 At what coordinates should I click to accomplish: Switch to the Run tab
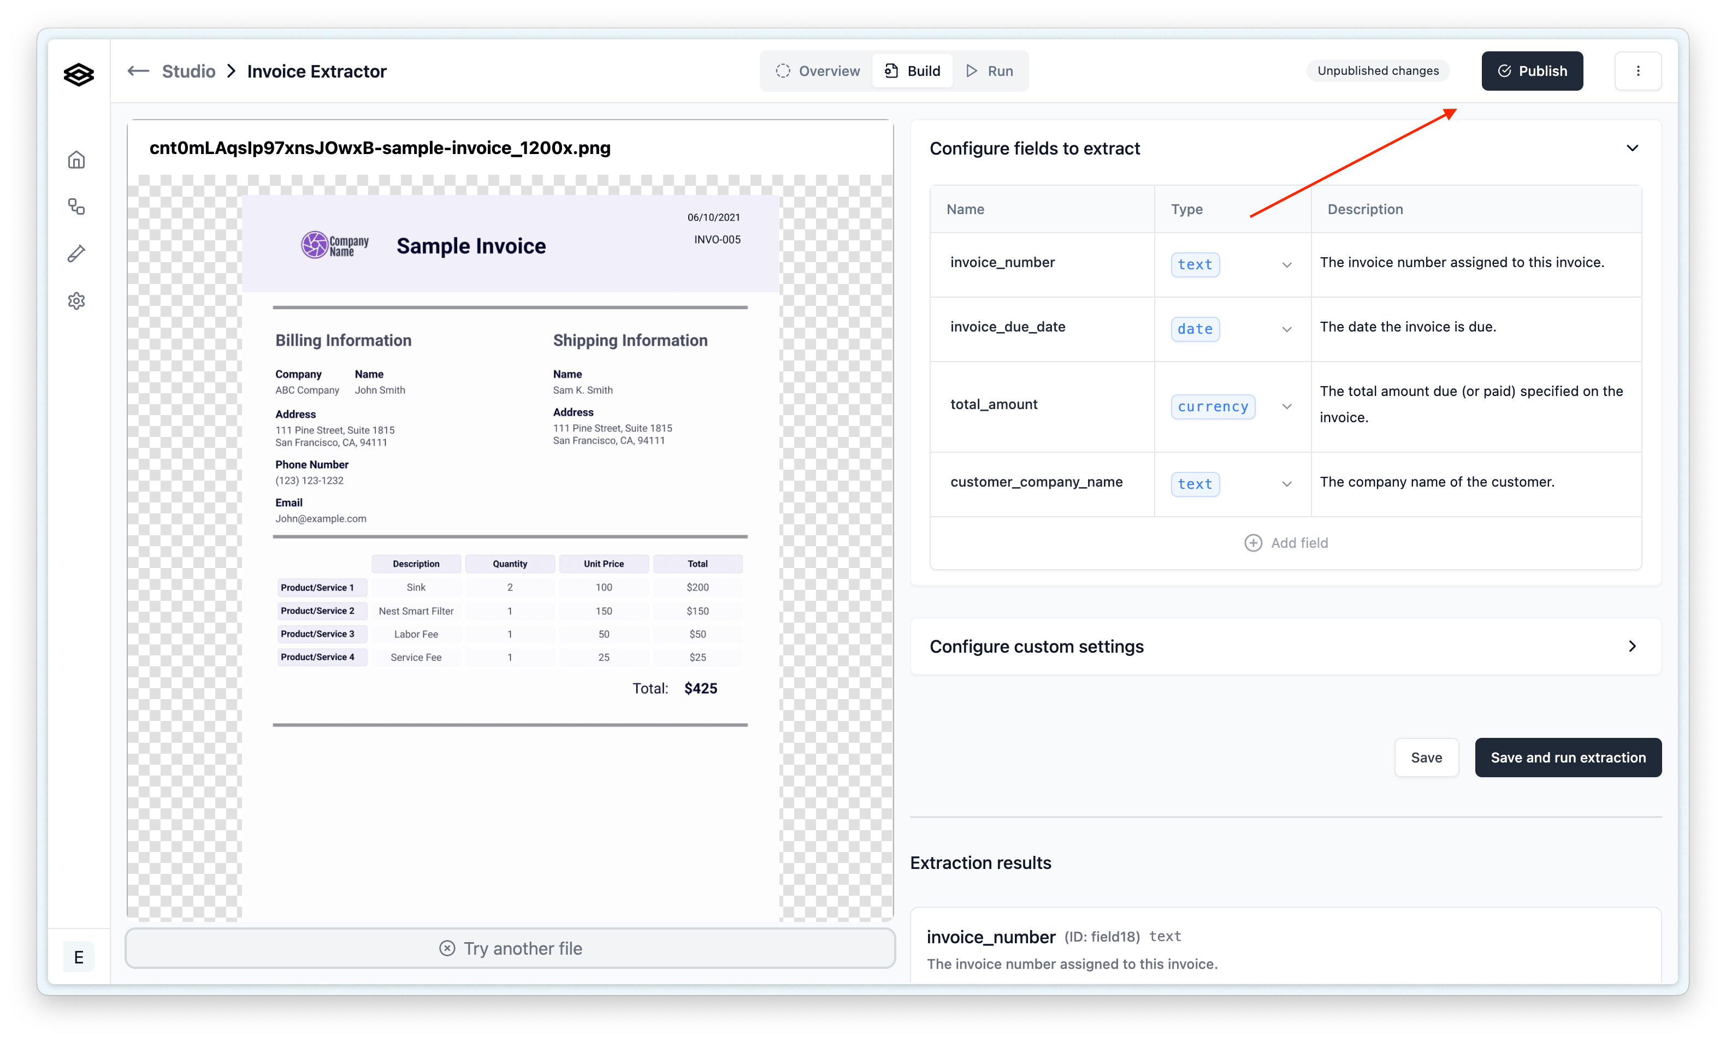pyautogui.click(x=989, y=72)
